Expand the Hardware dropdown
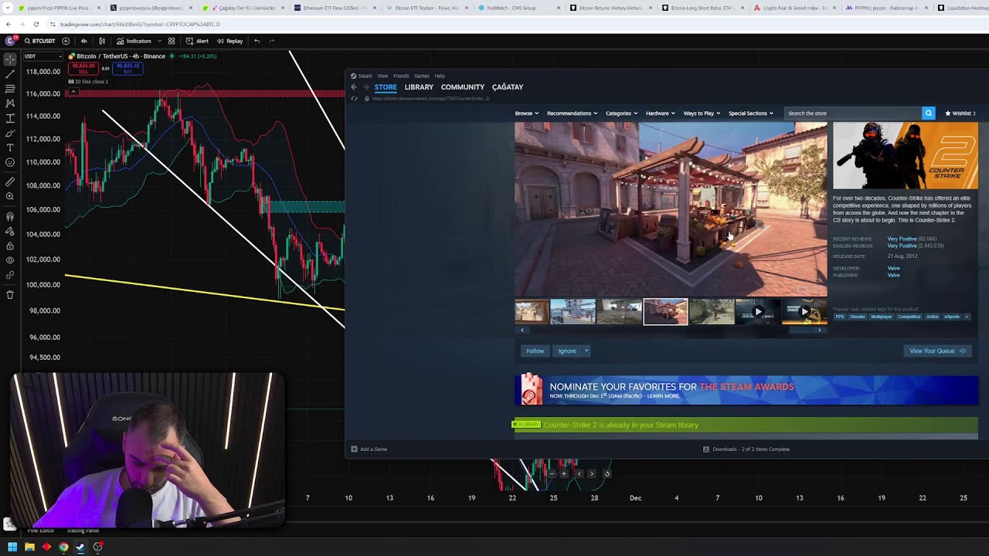 point(660,114)
